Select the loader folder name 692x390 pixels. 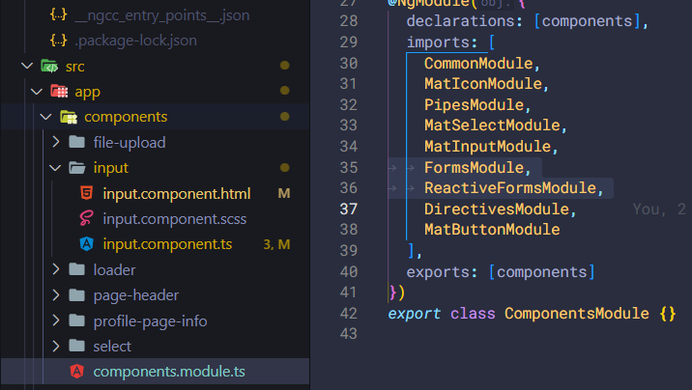(114, 269)
